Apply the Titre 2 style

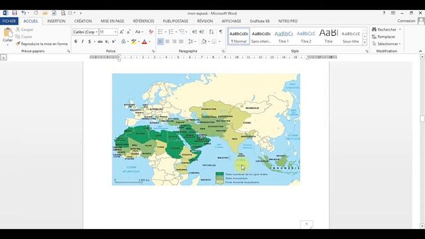tap(306, 37)
